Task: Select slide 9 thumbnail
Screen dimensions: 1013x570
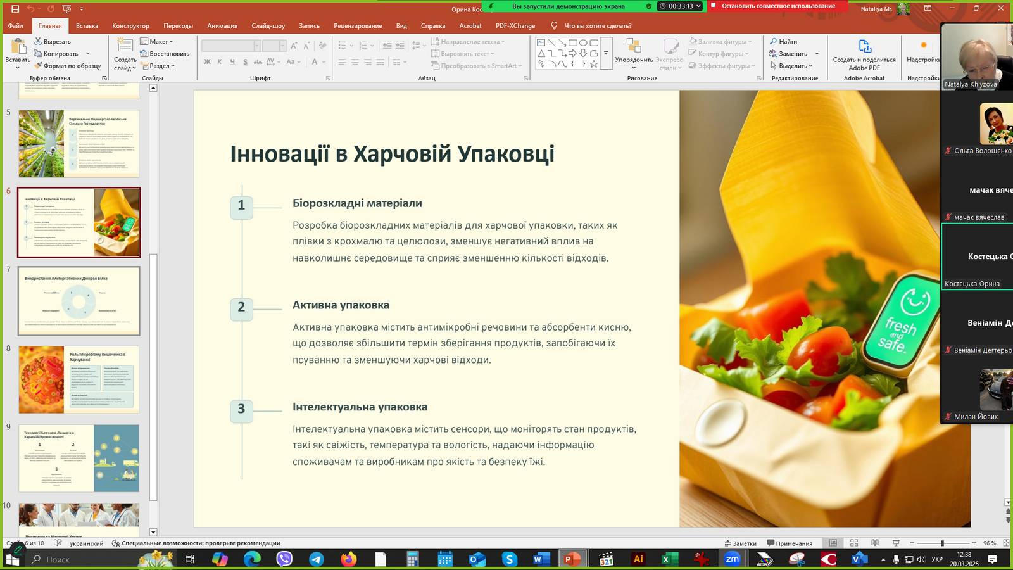Action: 79,458
